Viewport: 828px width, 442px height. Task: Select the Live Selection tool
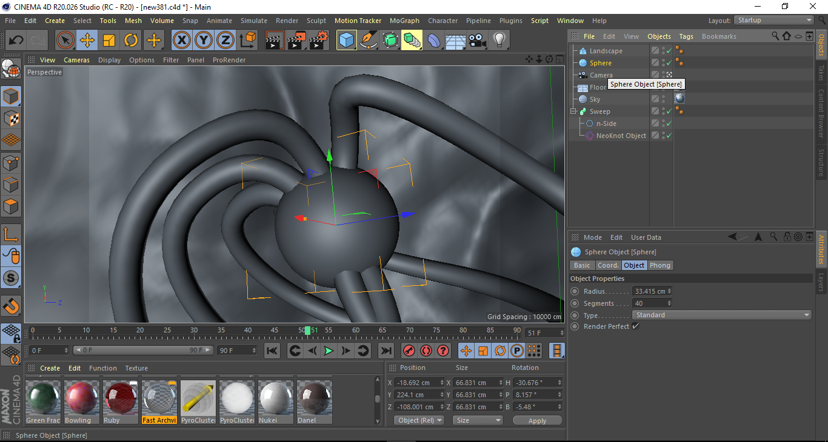[65, 41]
